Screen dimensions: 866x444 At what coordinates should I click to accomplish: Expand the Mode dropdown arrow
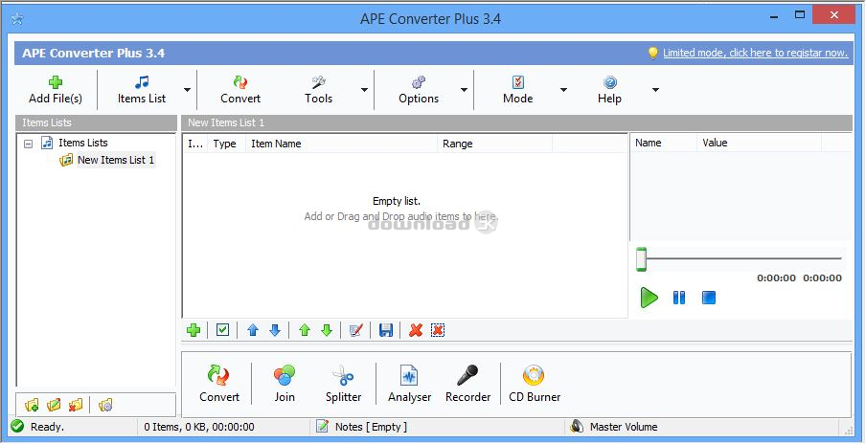tap(563, 90)
